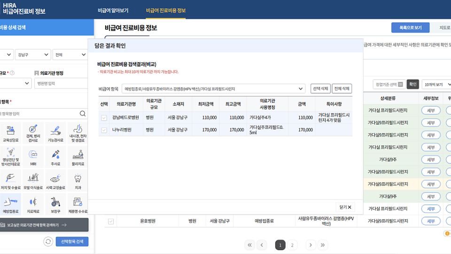Click the 선택 삭제 button

(320, 88)
